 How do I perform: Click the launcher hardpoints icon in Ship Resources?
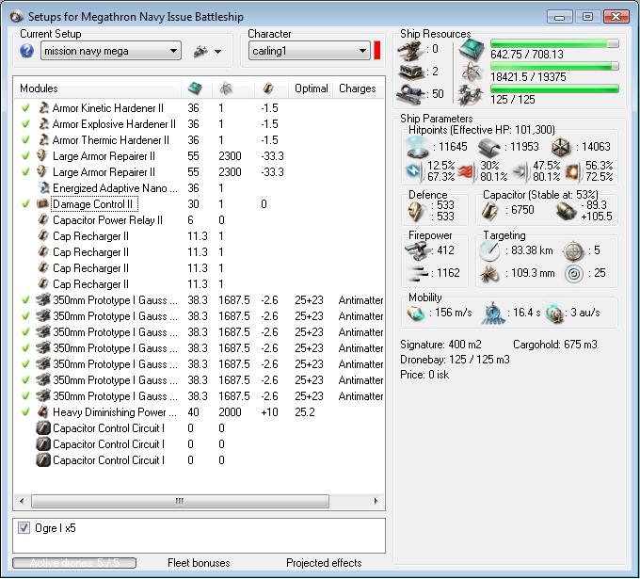pos(410,72)
